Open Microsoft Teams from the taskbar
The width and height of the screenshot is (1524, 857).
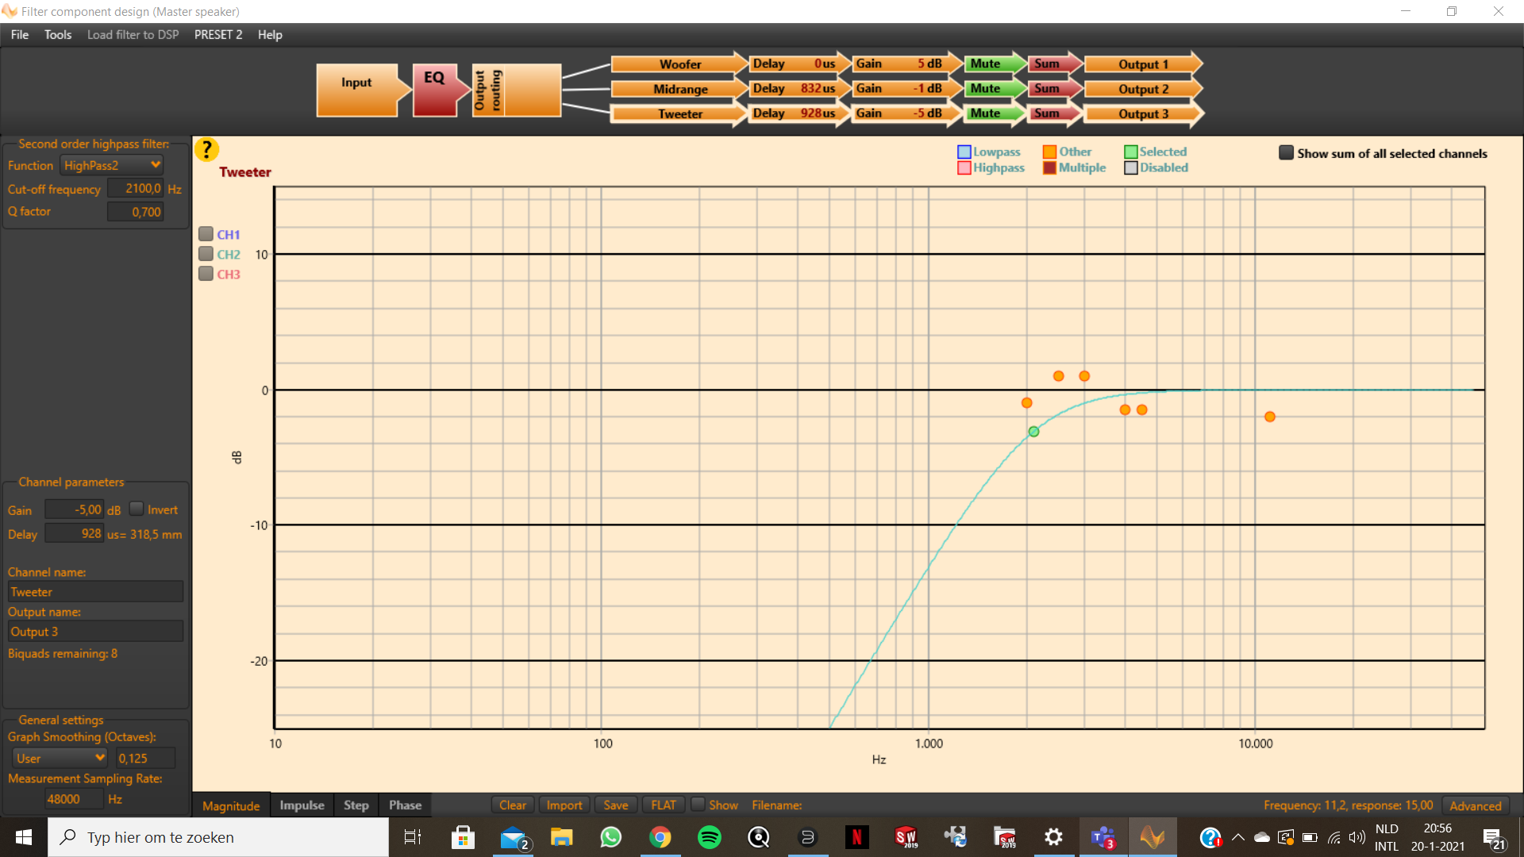click(x=1103, y=837)
